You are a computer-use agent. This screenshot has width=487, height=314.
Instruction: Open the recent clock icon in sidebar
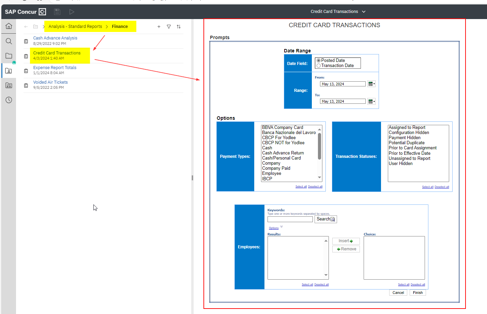[x=9, y=100]
